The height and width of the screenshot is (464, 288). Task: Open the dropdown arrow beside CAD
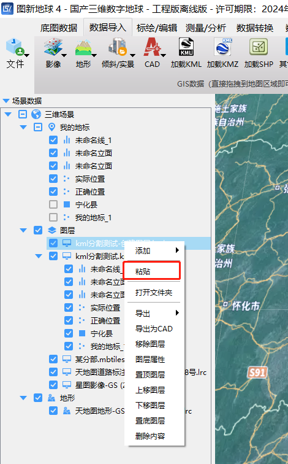(x=164, y=55)
